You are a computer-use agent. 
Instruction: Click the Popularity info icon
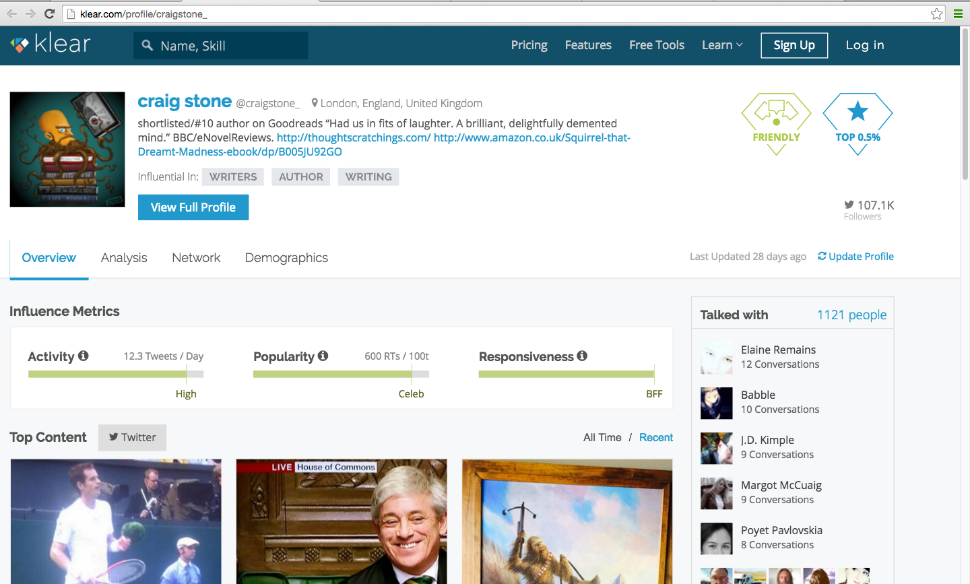coord(323,356)
